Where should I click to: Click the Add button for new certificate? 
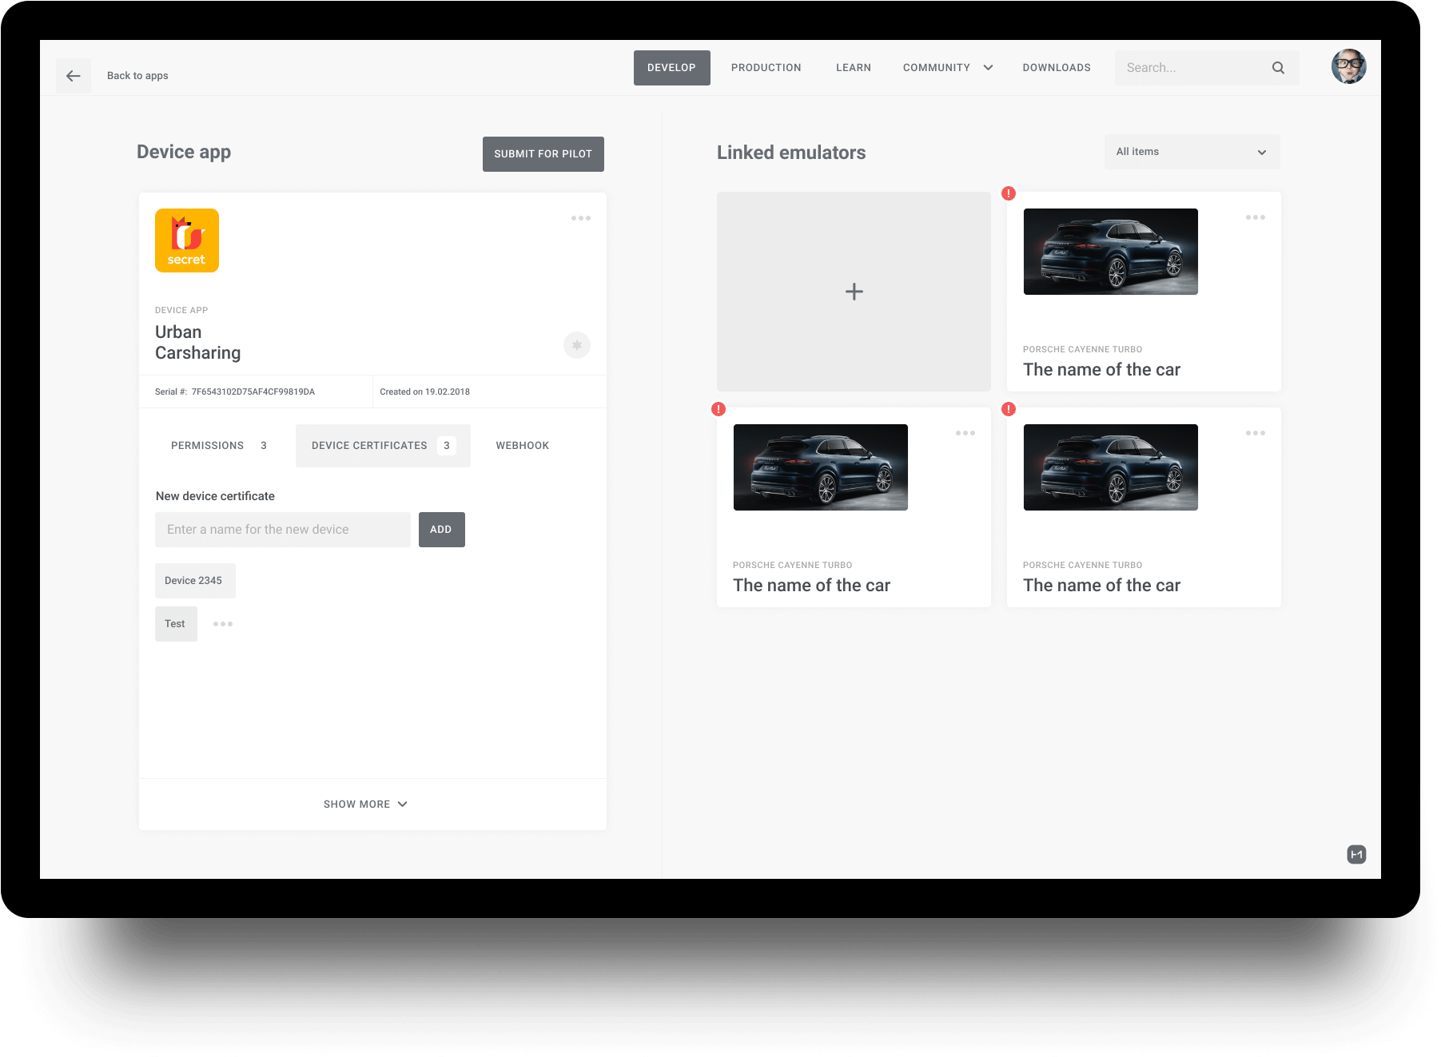[441, 530]
